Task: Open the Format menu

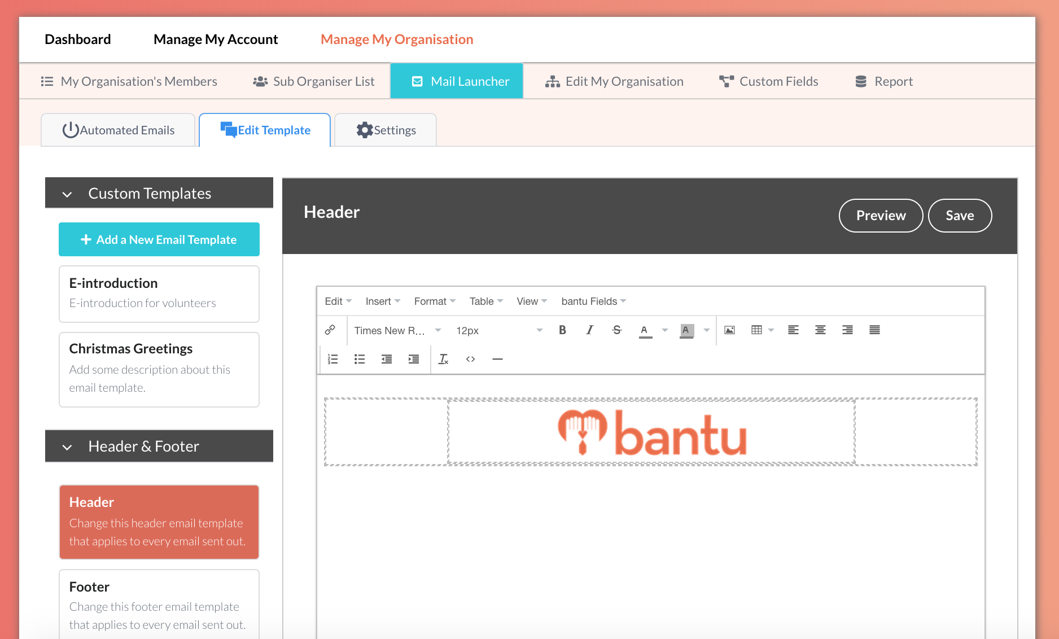Action: 435,301
